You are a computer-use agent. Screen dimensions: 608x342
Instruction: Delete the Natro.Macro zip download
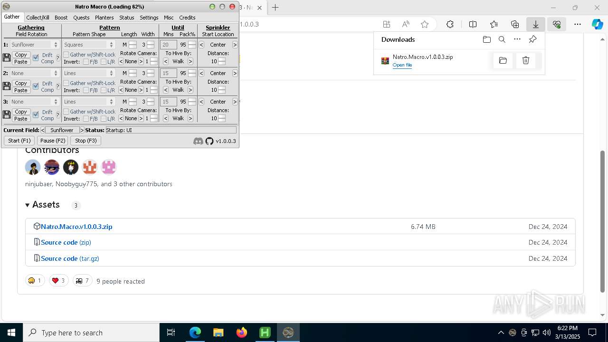click(x=526, y=60)
